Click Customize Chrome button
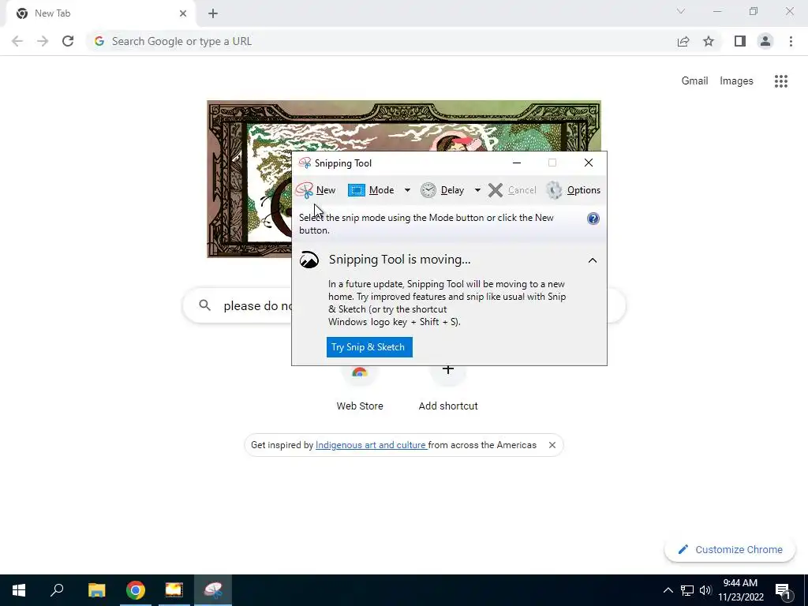Screen dimensions: 808x606 tap(731, 550)
